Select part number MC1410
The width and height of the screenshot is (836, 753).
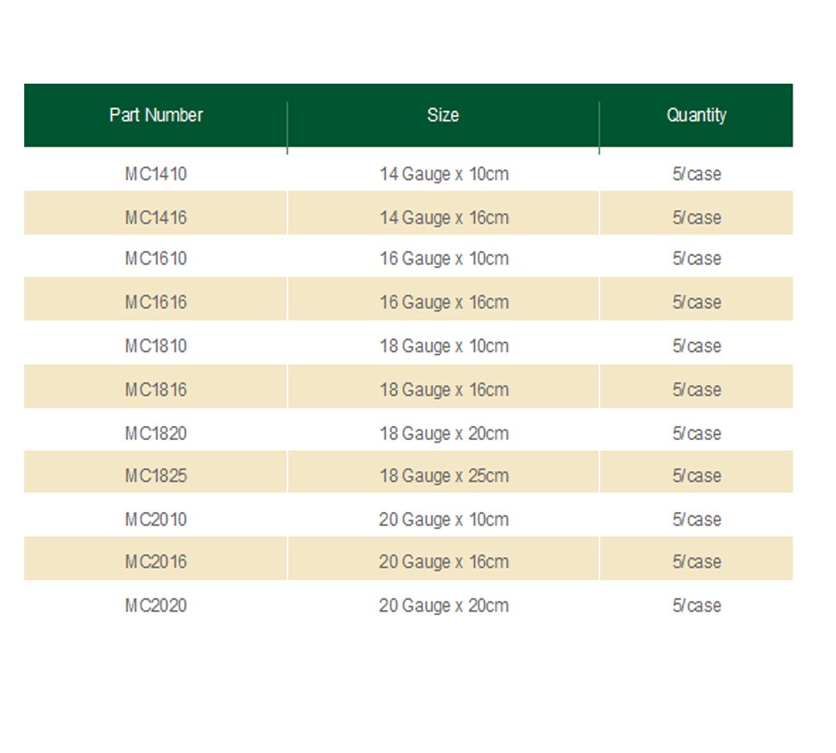point(156,175)
